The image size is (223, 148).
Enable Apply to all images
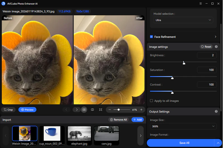151,101
